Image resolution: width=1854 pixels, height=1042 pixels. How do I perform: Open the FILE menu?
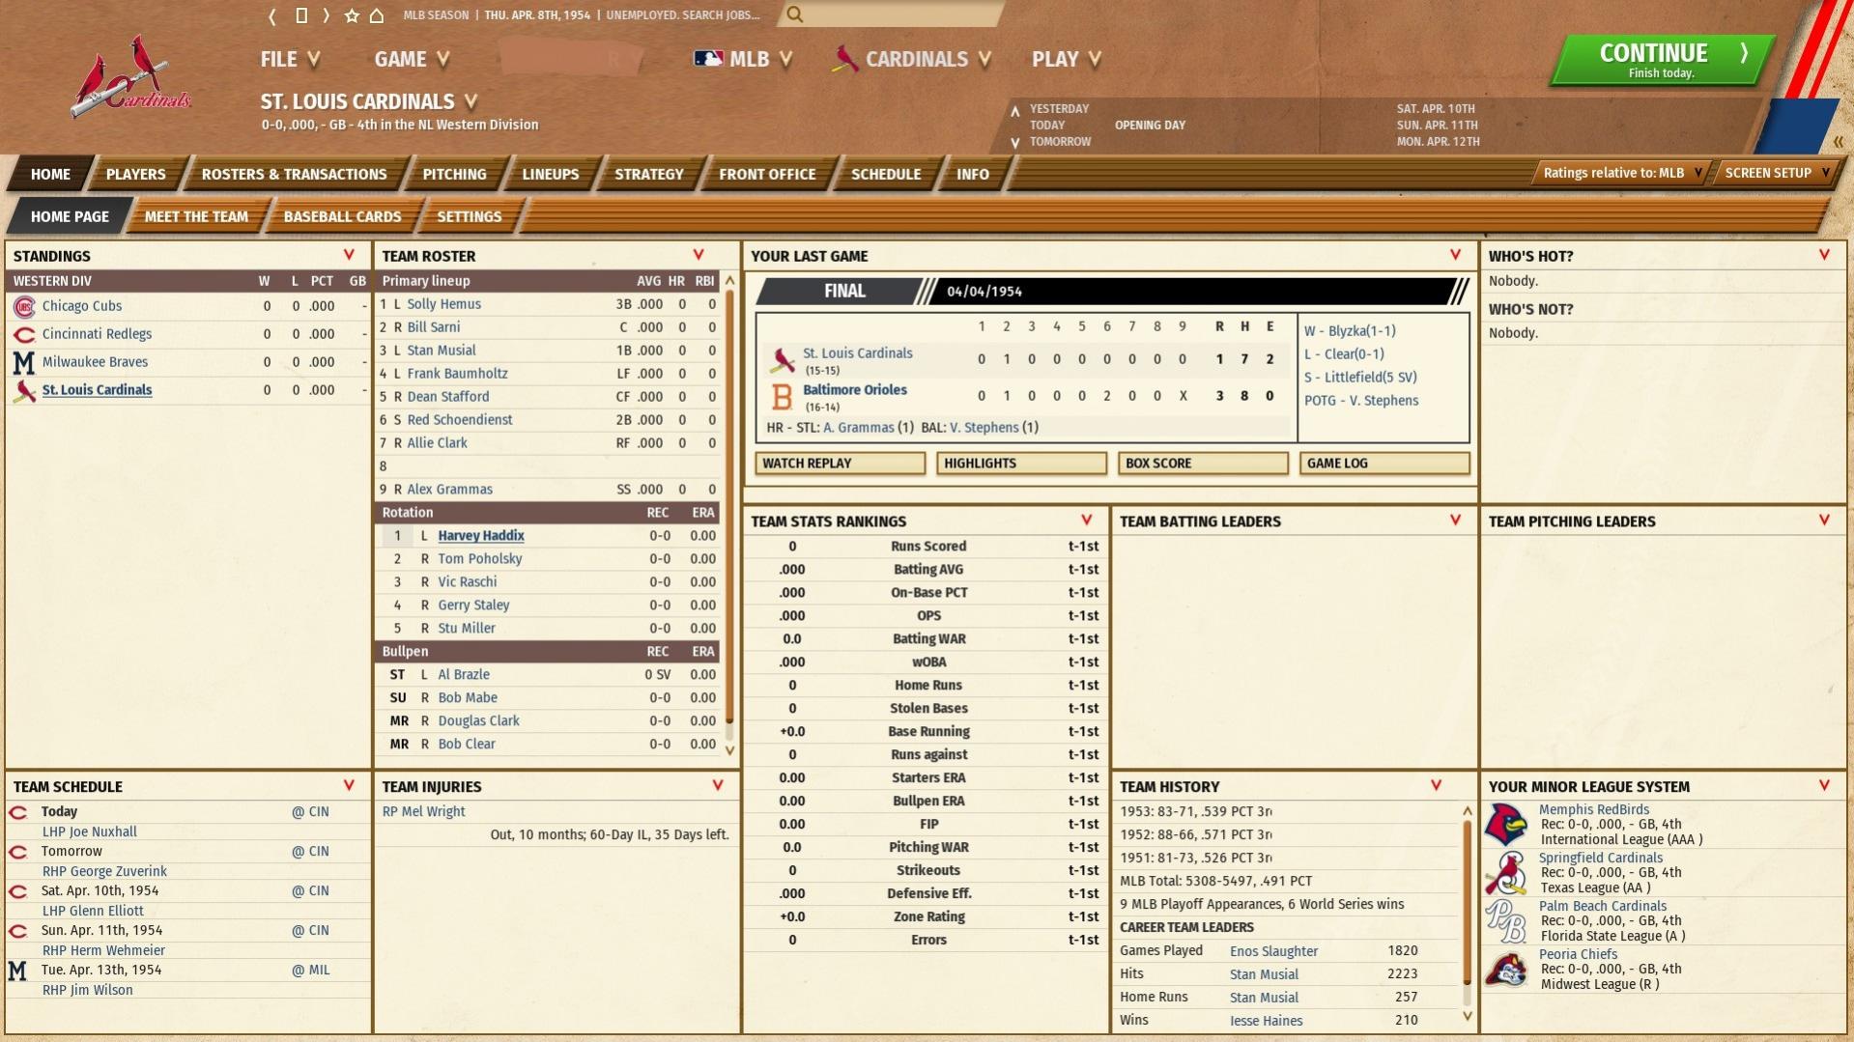pos(290,59)
